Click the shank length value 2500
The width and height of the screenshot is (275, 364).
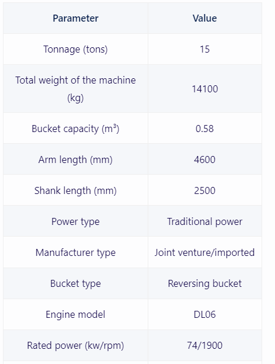click(x=205, y=190)
